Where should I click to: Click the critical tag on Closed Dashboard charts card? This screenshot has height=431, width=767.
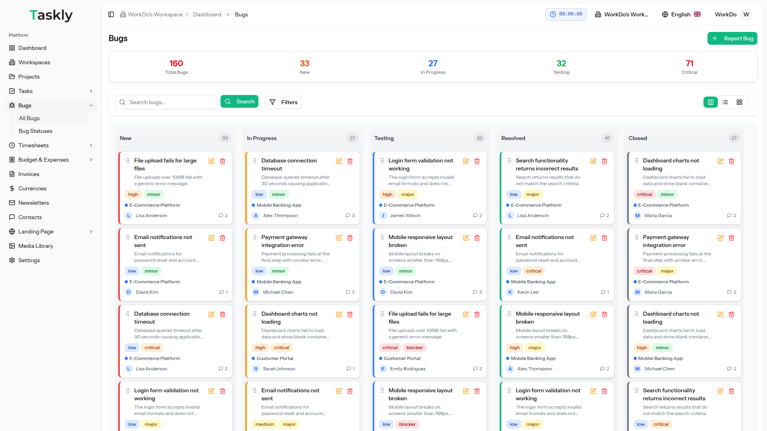pyautogui.click(x=644, y=194)
